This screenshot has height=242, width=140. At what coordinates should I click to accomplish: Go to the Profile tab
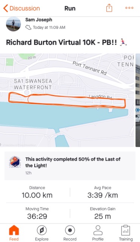(98, 233)
